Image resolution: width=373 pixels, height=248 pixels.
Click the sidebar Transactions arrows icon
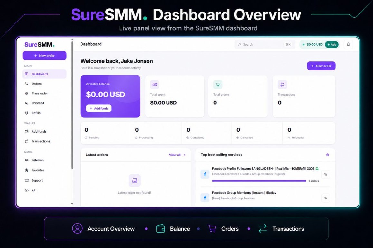point(27,141)
